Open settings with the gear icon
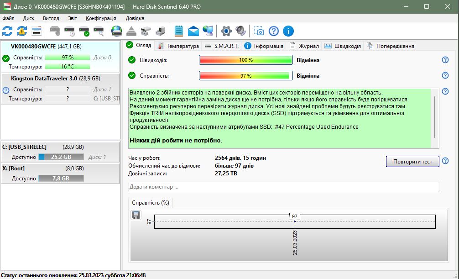Screen dimensions: 459x279 226,31
